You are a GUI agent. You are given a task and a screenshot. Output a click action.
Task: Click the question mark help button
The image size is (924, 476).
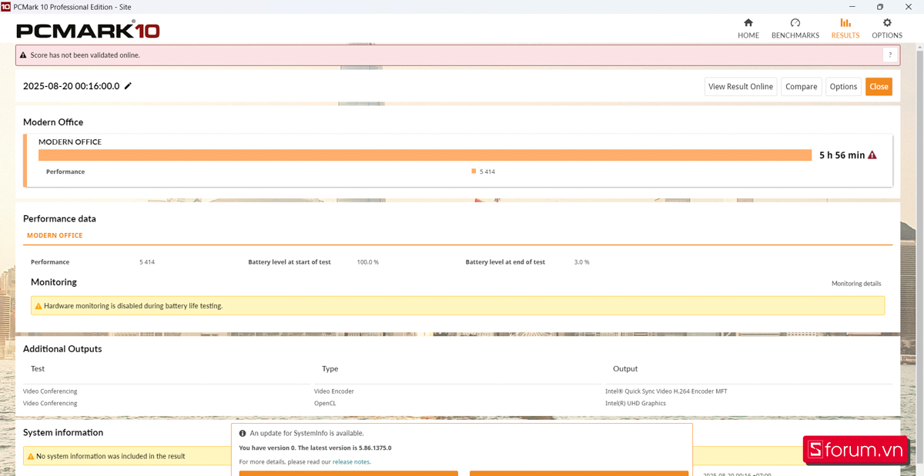pos(890,55)
